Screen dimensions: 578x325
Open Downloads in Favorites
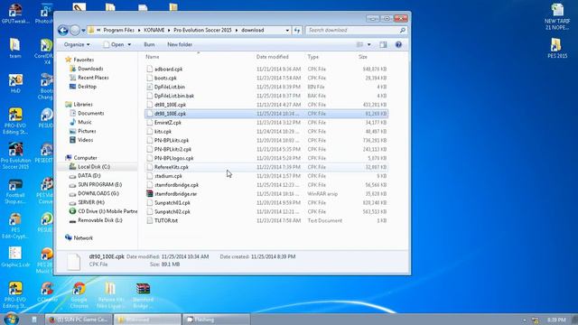click(90, 69)
